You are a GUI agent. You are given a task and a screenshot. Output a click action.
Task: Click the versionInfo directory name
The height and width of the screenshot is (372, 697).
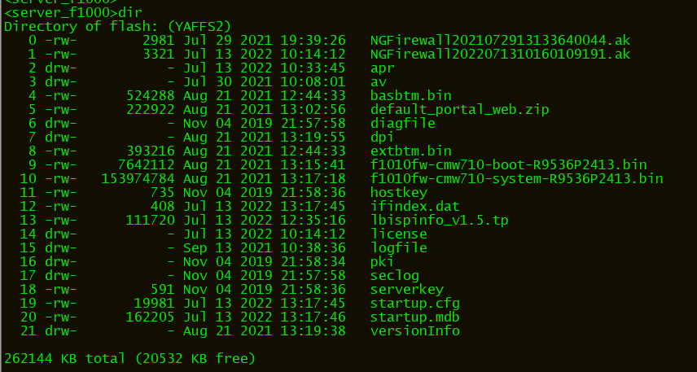pyautogui.click(x=415, y=330)
